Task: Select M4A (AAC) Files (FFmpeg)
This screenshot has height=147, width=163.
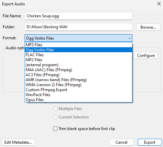Action: point(79,70)
